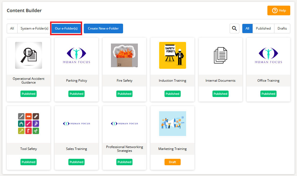This screenshot has height=176, width=297.
Task: Click the Create New e-Folder button
Action: tap(103, 28)
